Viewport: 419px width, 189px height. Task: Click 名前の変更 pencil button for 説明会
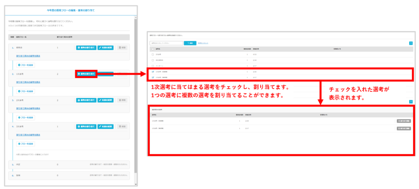[106, 48]
